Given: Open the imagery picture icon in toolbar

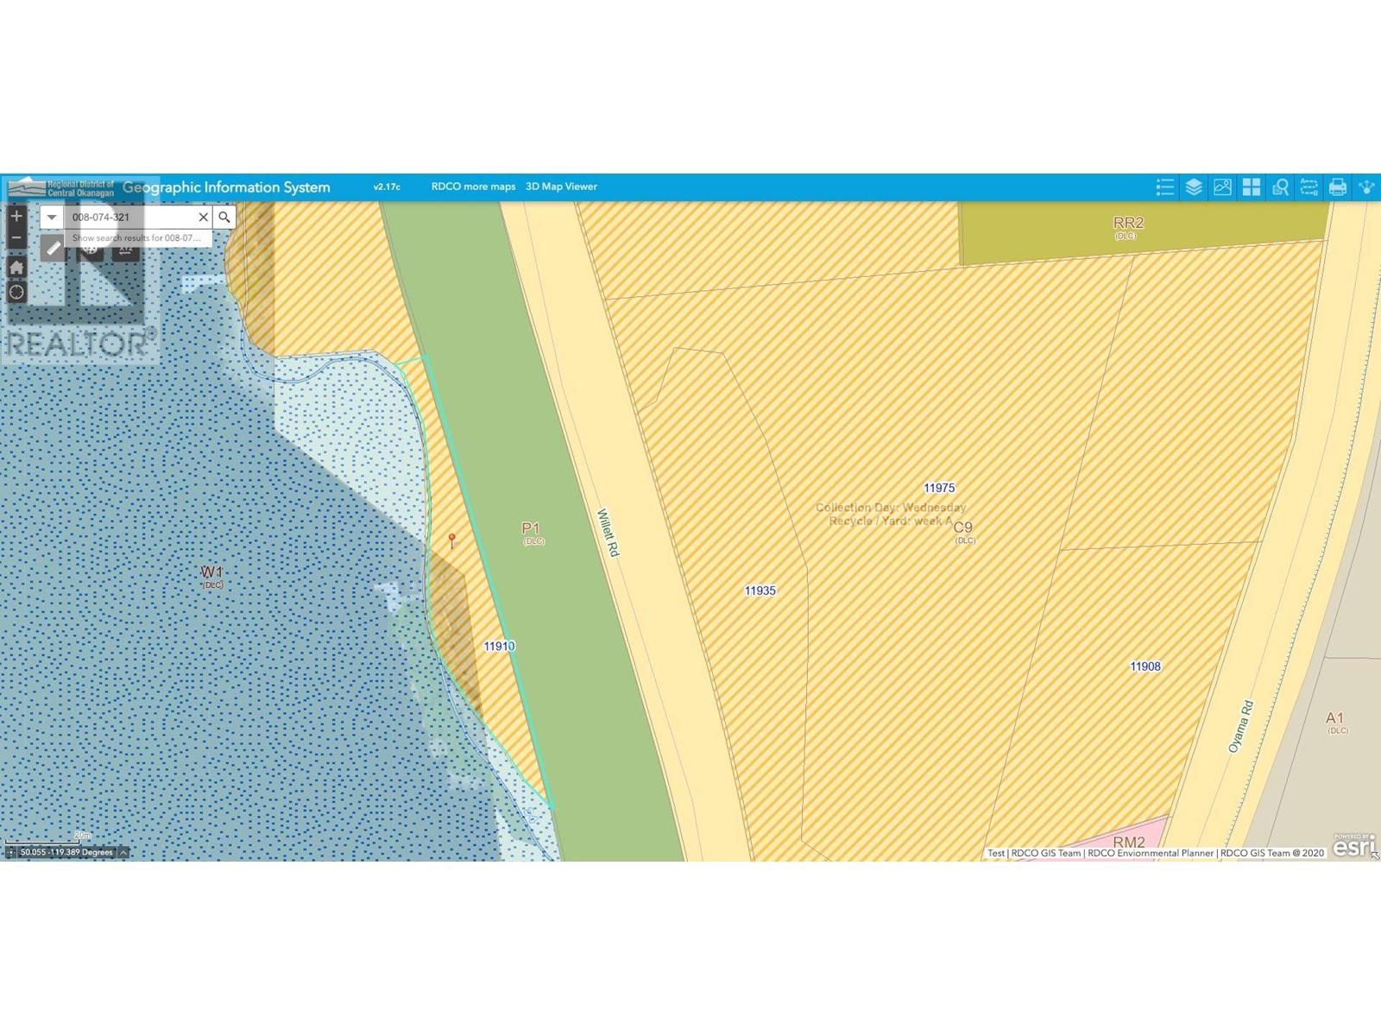Looking at the screenshot, I should pyautogui.click(x=1222, y=187).
